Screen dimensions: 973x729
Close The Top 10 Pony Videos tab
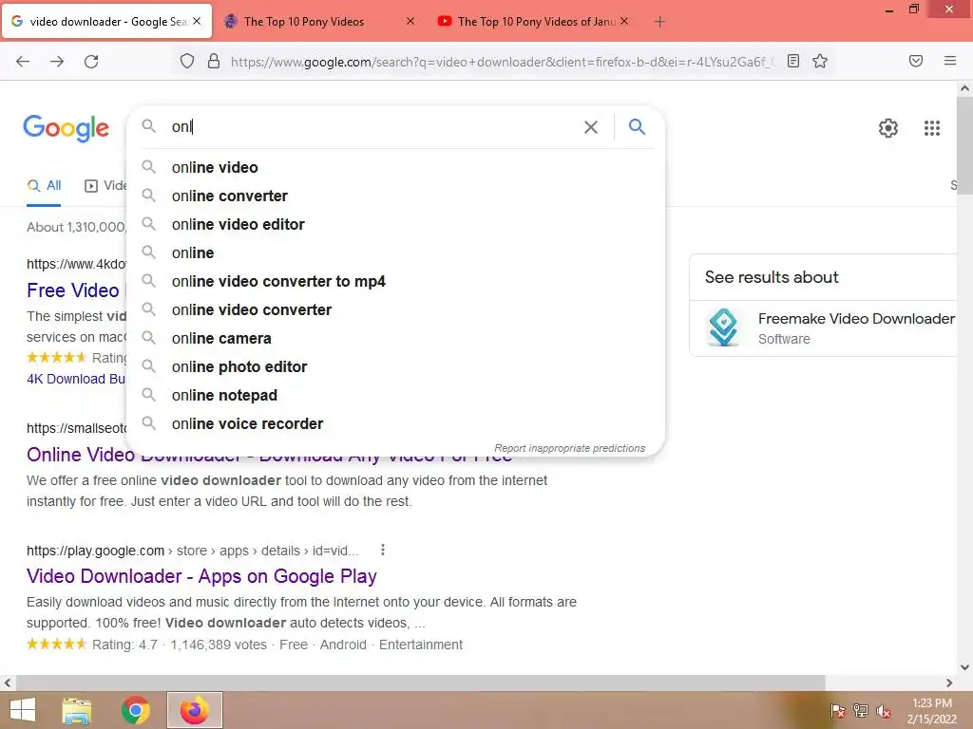[410, 21]
